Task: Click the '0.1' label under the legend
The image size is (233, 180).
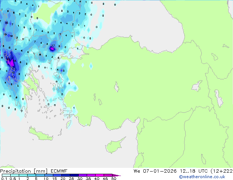Action: coord(4,179)
